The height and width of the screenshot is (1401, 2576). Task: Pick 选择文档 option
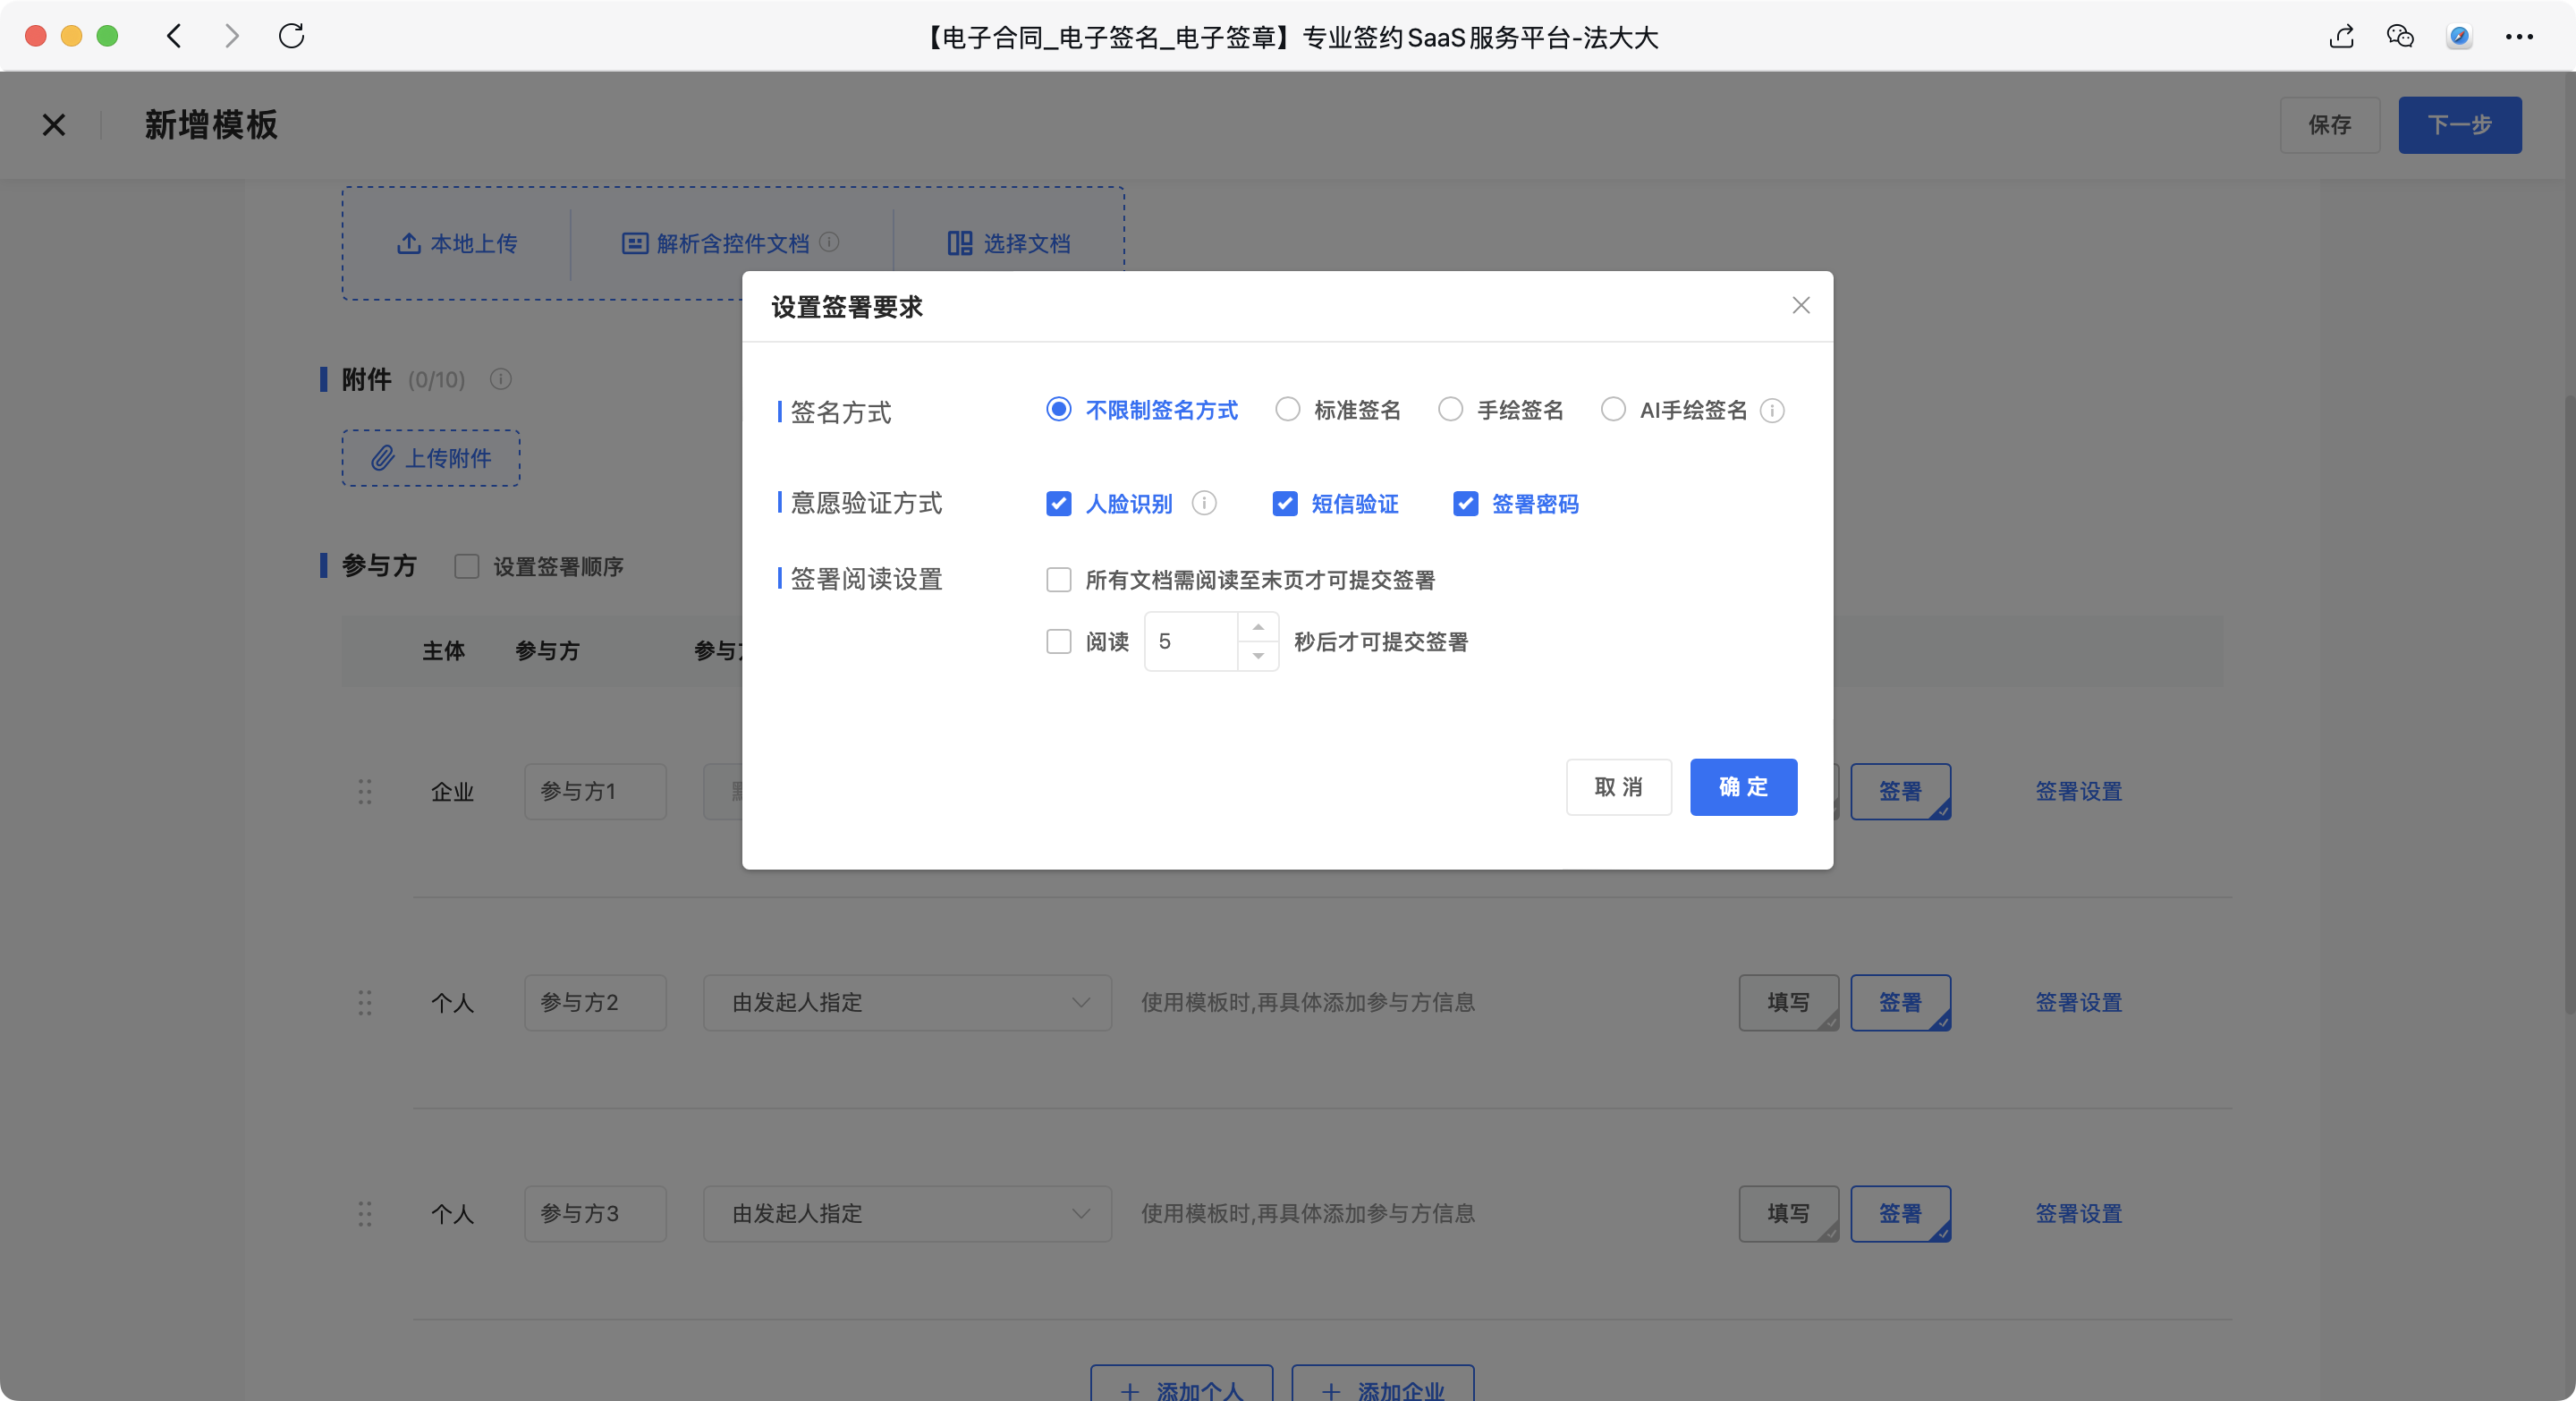point(1009,244)
